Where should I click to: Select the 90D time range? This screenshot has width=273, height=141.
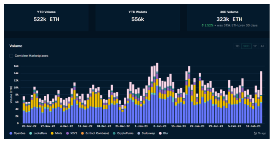tap(246, 46)
